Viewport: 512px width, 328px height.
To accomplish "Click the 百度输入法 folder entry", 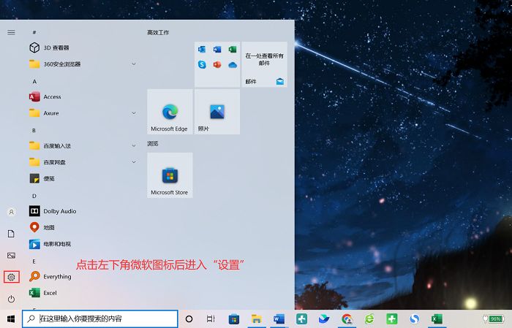I will tap(82, 146).
